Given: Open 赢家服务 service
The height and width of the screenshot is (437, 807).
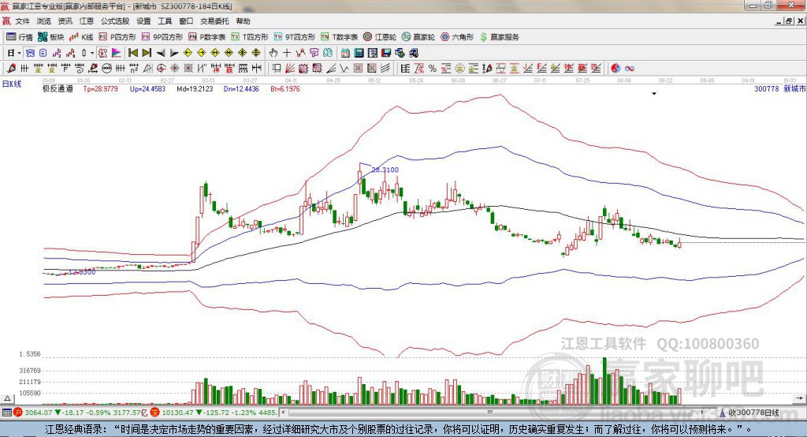Looking at the screenshot, I should [x=499, y=37].
